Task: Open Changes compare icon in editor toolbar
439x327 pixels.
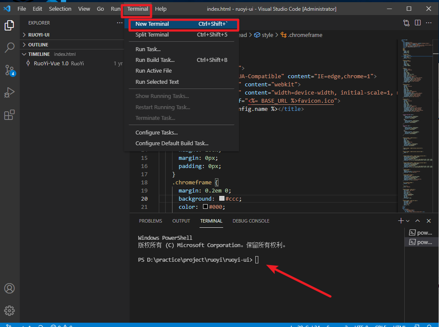Action: (406, 23)
